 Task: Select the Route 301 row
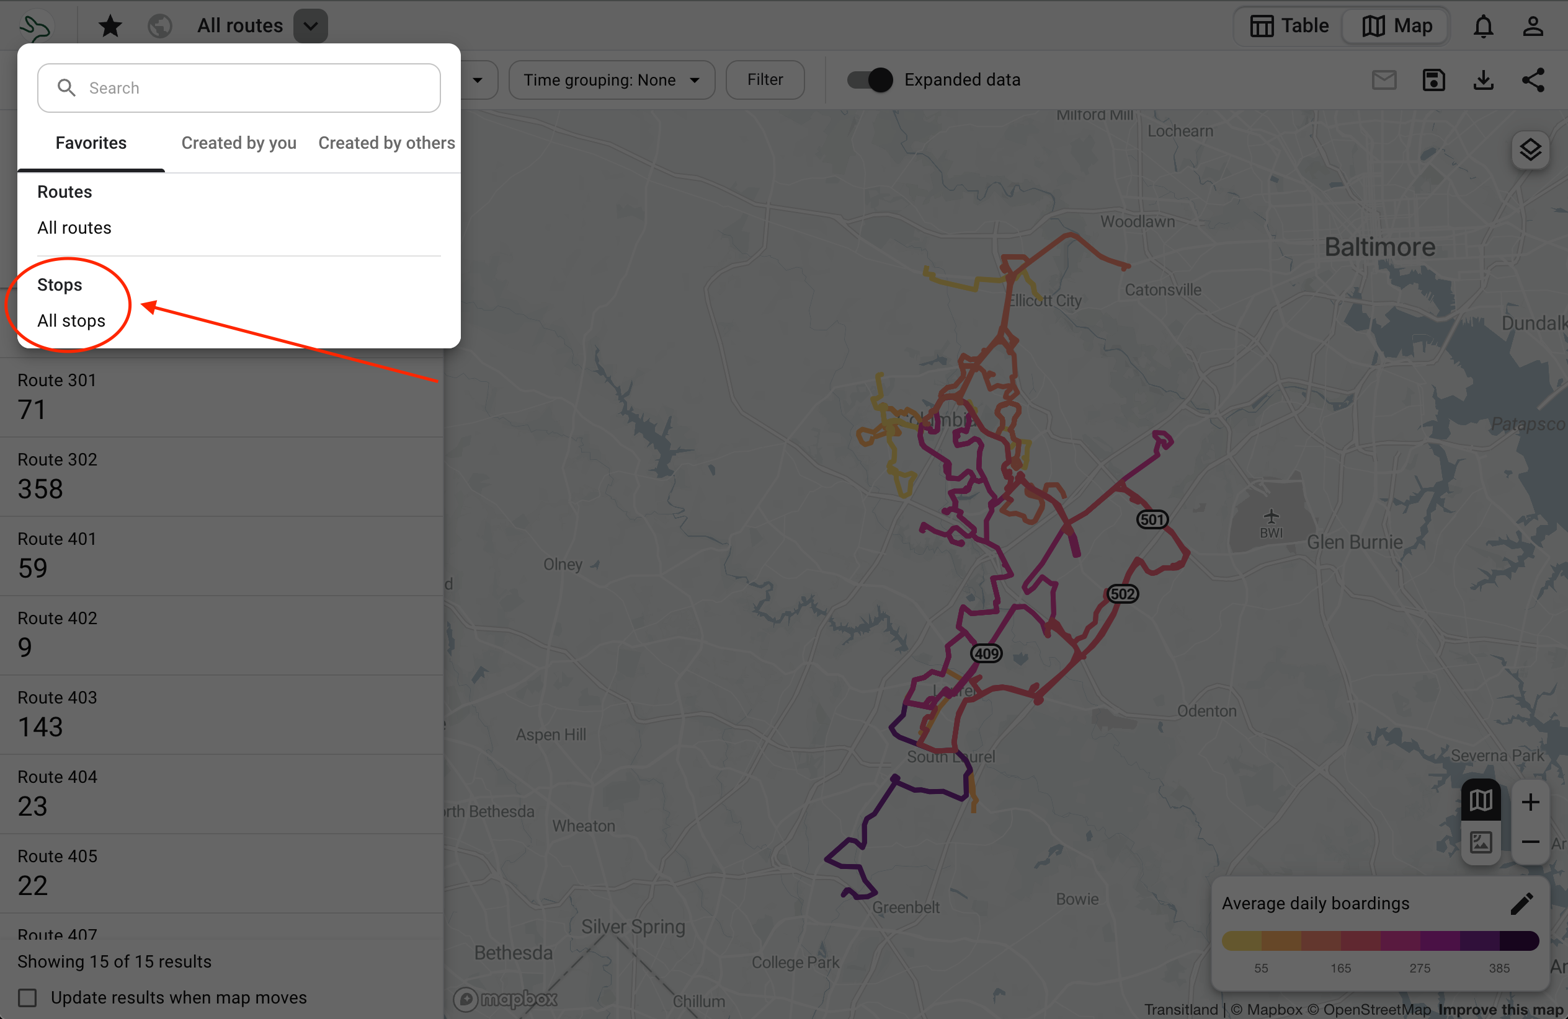[221, 396]
